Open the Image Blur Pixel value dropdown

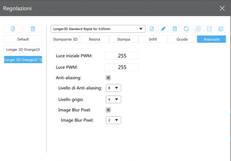pos(113,120)
